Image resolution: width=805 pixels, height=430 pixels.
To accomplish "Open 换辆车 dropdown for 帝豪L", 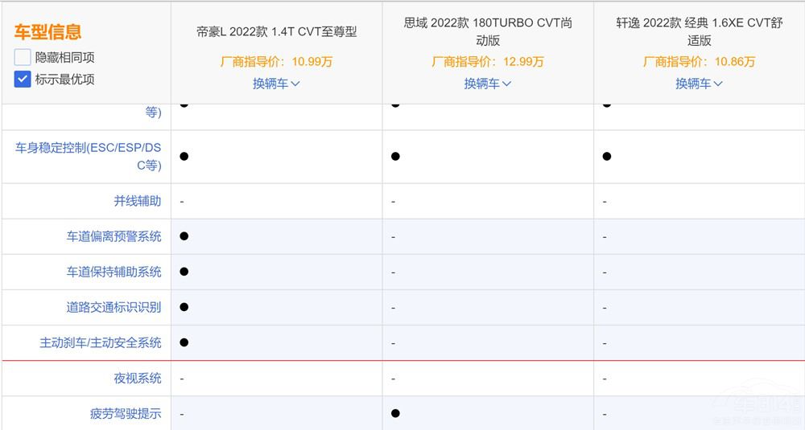I will pos(276,84).
